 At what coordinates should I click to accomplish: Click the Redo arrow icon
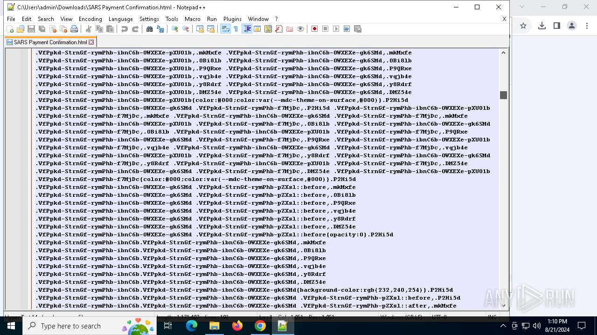pyautogui.click(x=135, y=29)
